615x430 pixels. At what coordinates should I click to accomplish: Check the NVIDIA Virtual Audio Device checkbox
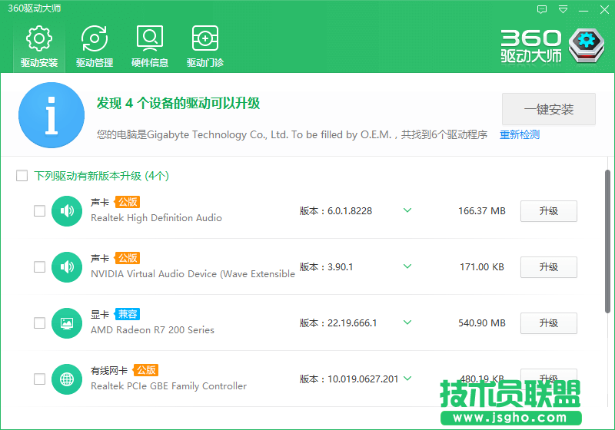(40, 266)
